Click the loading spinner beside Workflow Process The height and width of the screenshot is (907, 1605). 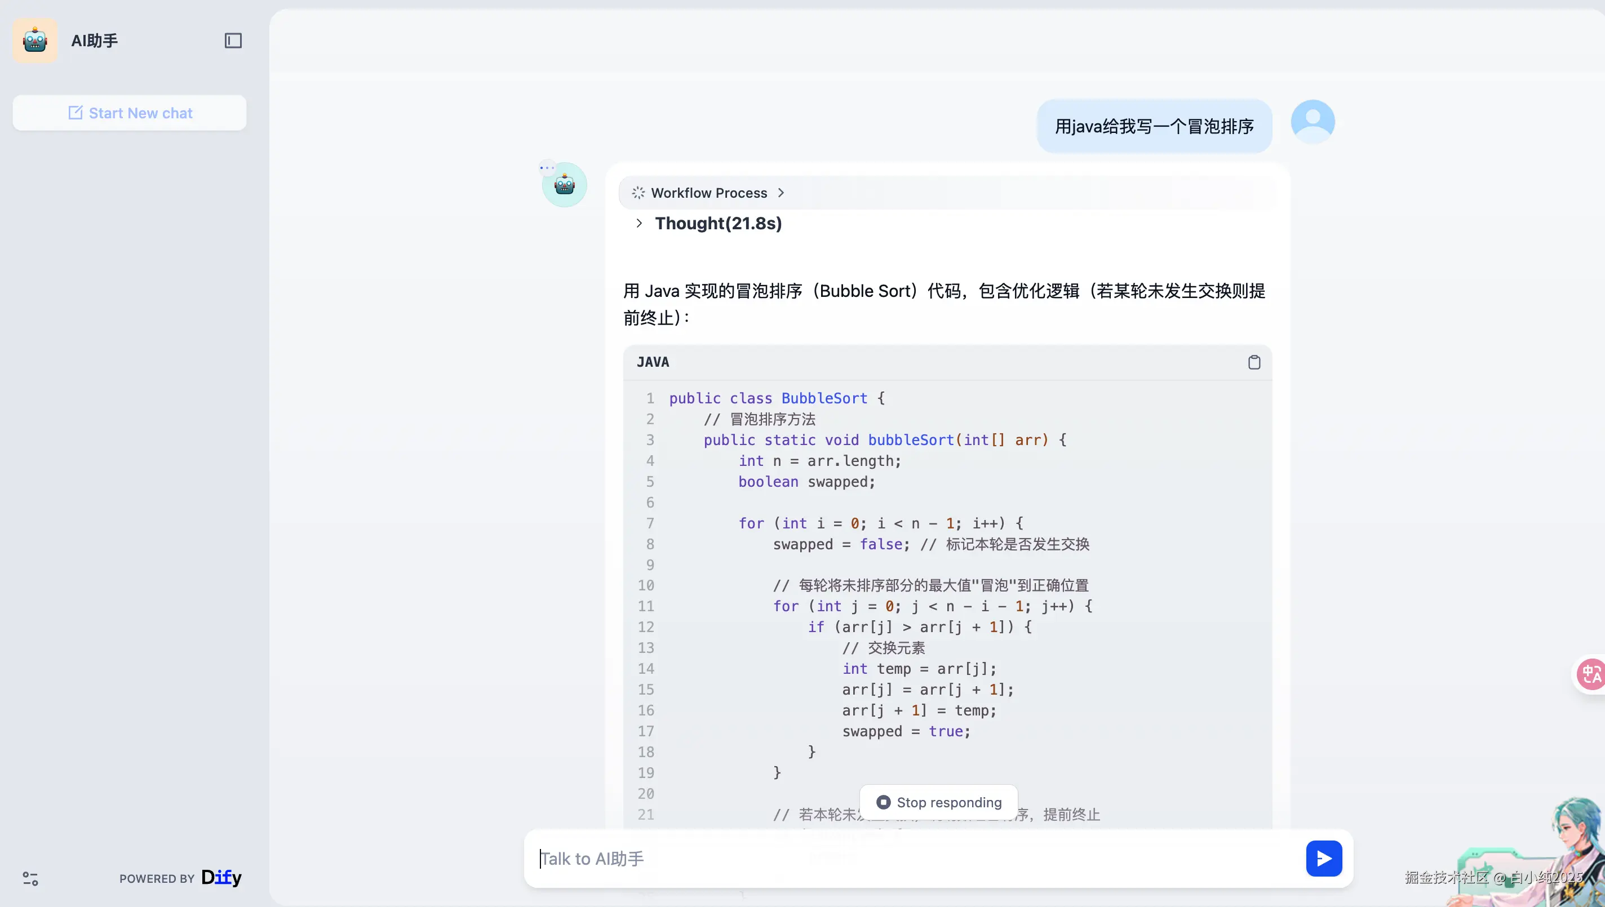(638, 193)
